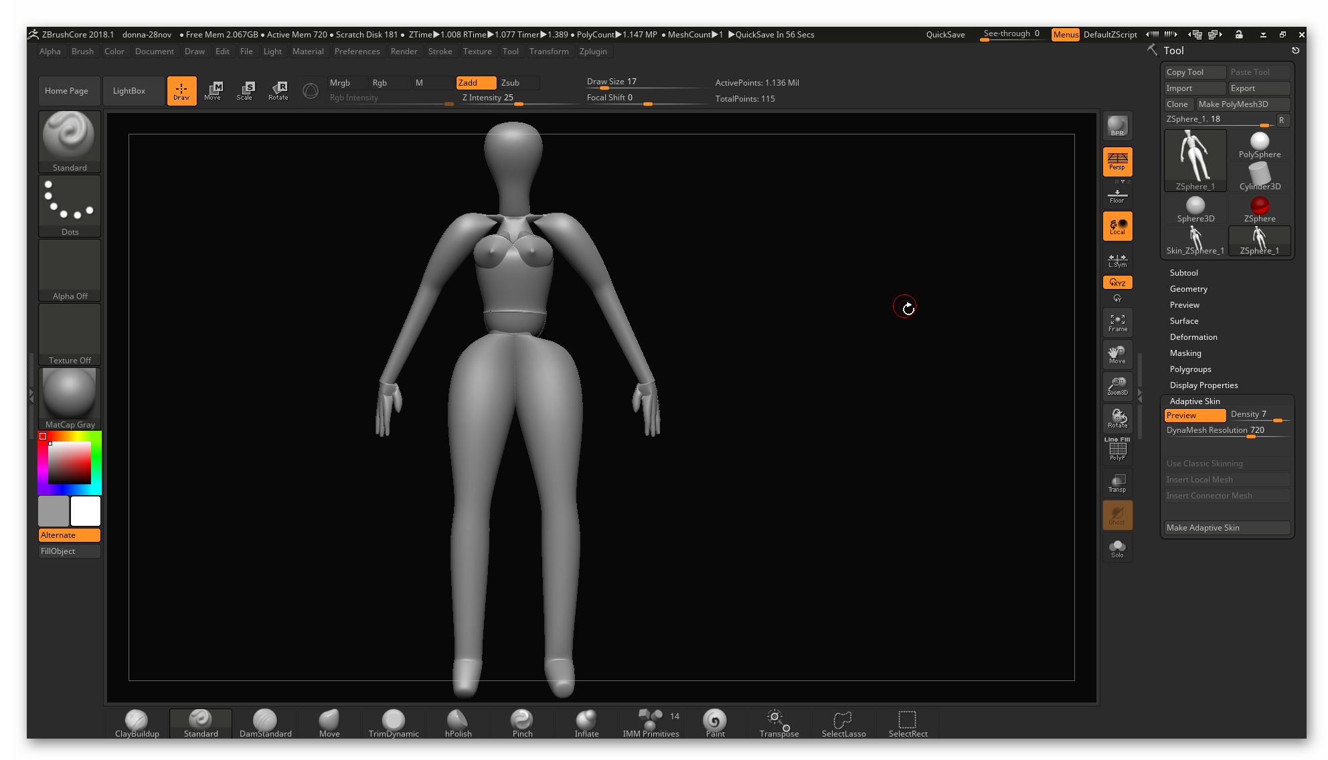
Task: Expand the Geometry section
Action: coord(1188,289)
